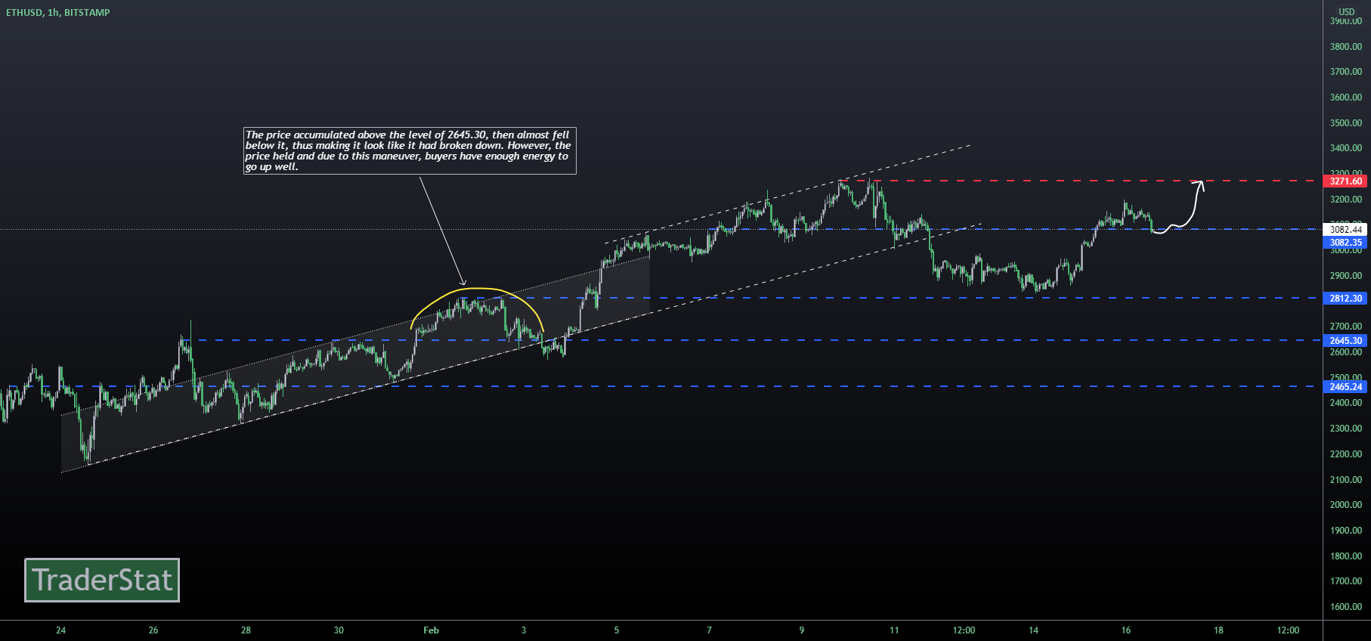Click the annotation text box about 2645.30
The height and width of the screenshot is (641, 1371).
click(x=410, y=150)
